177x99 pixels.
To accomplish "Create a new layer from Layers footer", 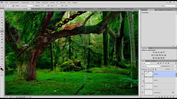I will tap(170, 97).
